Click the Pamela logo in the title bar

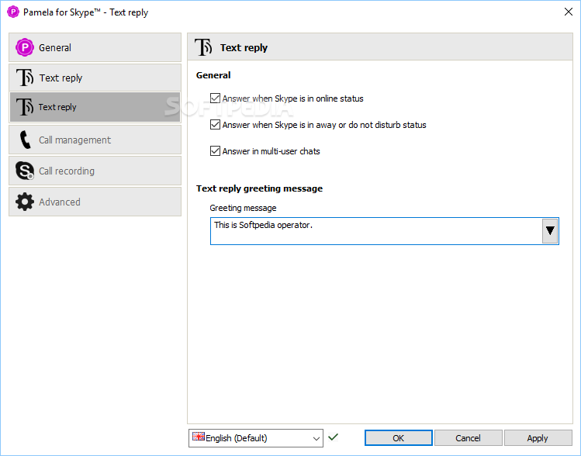coord(13,12)
